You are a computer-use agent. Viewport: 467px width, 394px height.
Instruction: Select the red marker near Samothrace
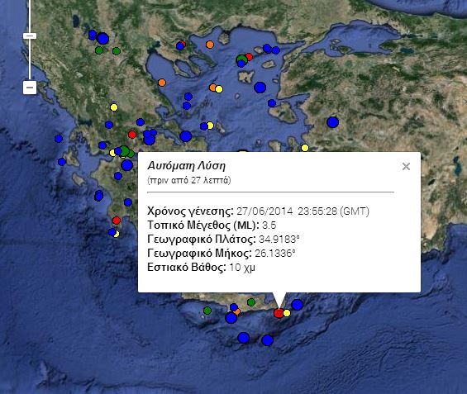pos(249,57)
